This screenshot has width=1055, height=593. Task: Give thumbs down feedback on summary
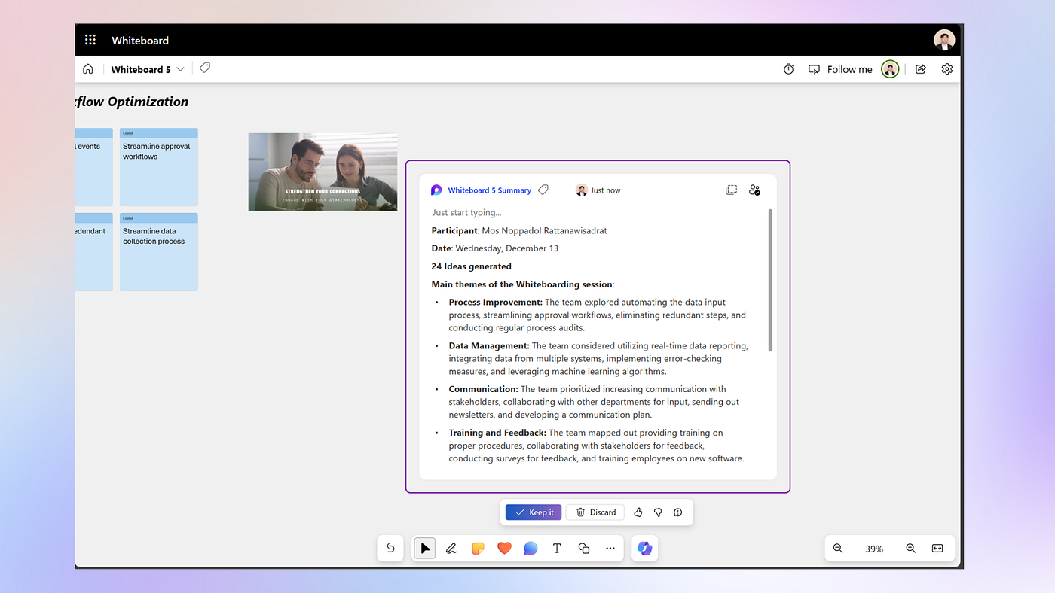[x=658, y=512]
